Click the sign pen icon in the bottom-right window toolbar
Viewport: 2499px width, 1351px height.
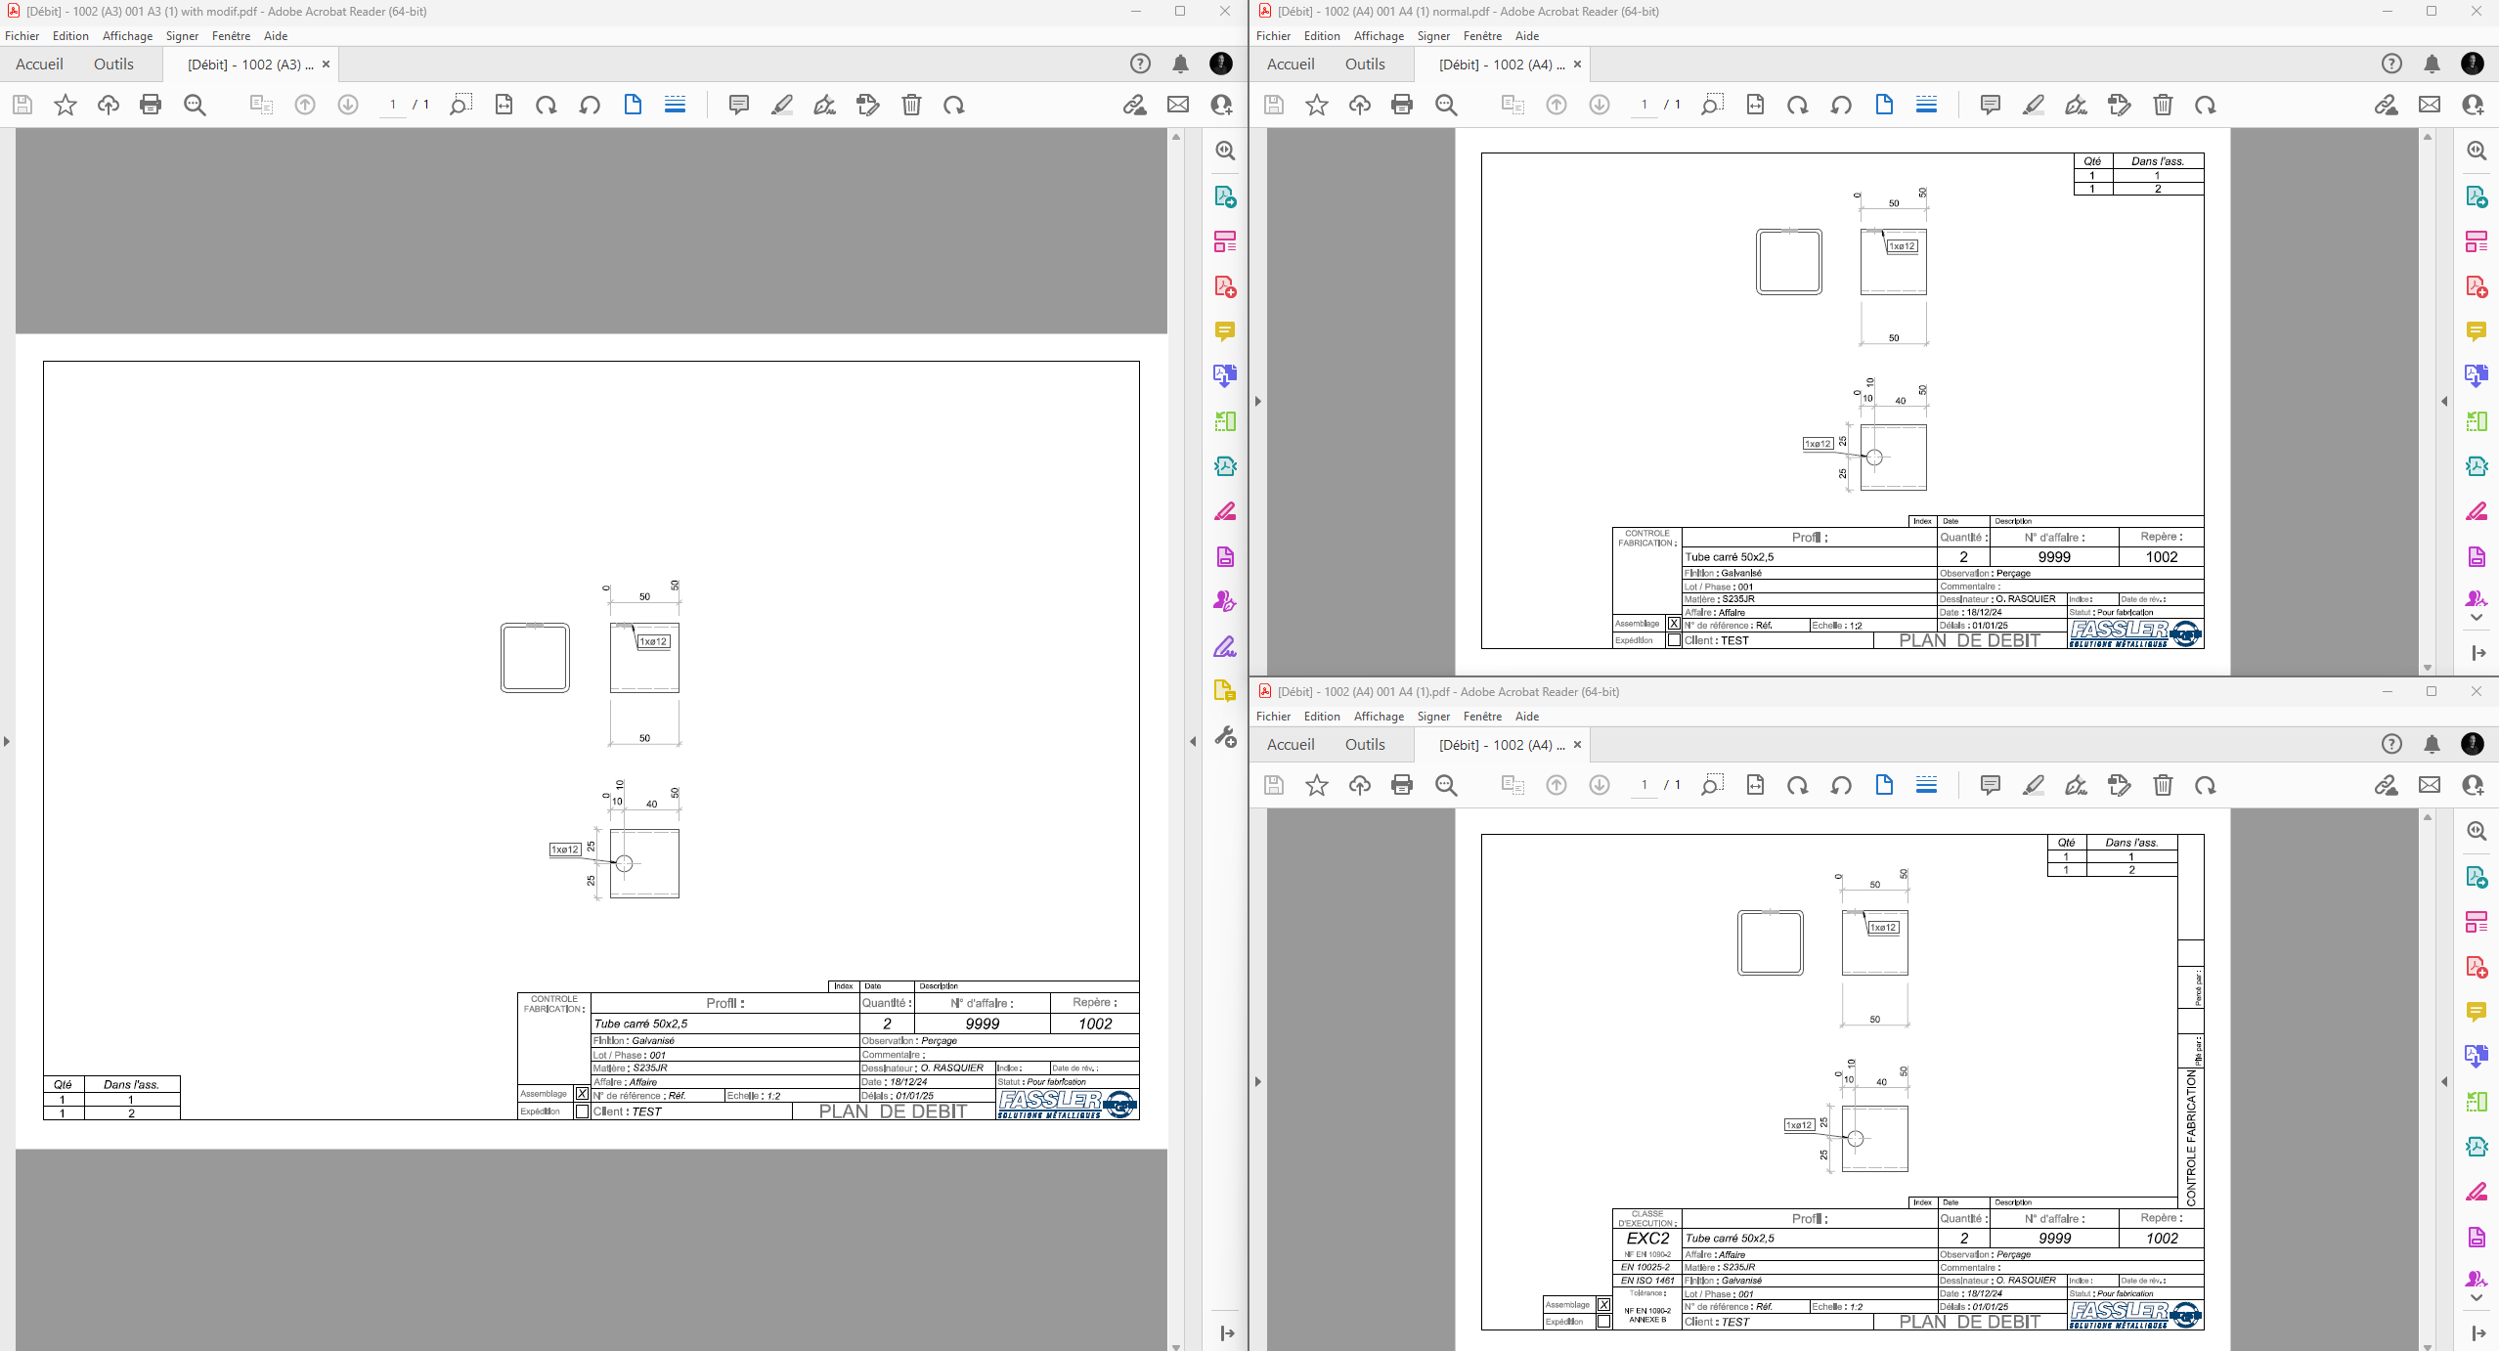tap(2077, 785)
